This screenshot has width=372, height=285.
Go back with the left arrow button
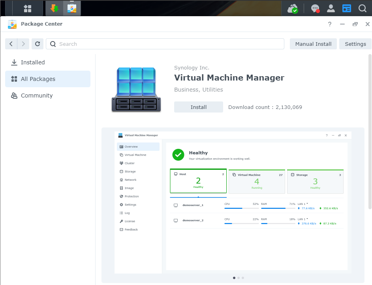(x=11, y=44)
